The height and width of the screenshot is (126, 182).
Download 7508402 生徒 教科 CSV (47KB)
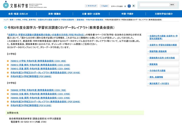click(40, 94)
